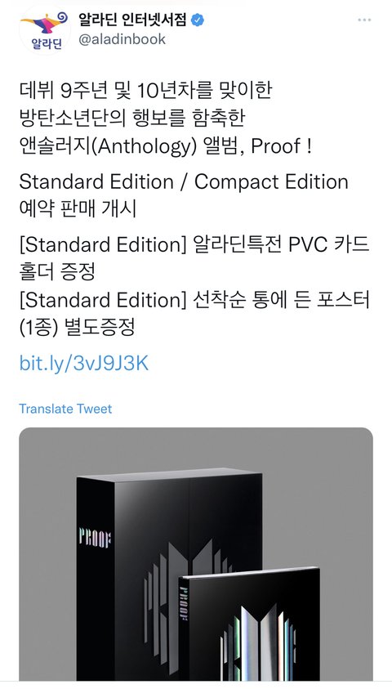The image size is (392, 689).
Task: Open the Proof album image
Action: 196,554
